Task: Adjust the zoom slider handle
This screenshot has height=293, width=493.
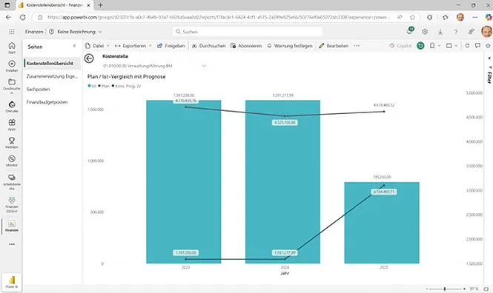Action: 445,289
